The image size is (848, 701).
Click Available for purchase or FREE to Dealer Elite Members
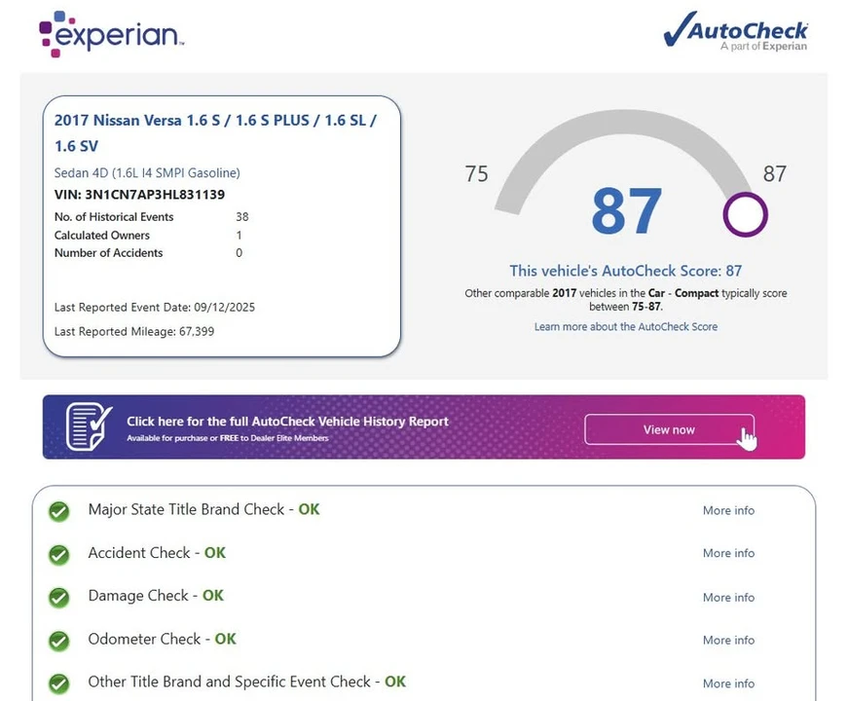point(228,438)
